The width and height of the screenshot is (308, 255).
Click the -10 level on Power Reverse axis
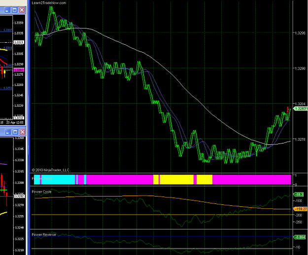coord(298,247)
